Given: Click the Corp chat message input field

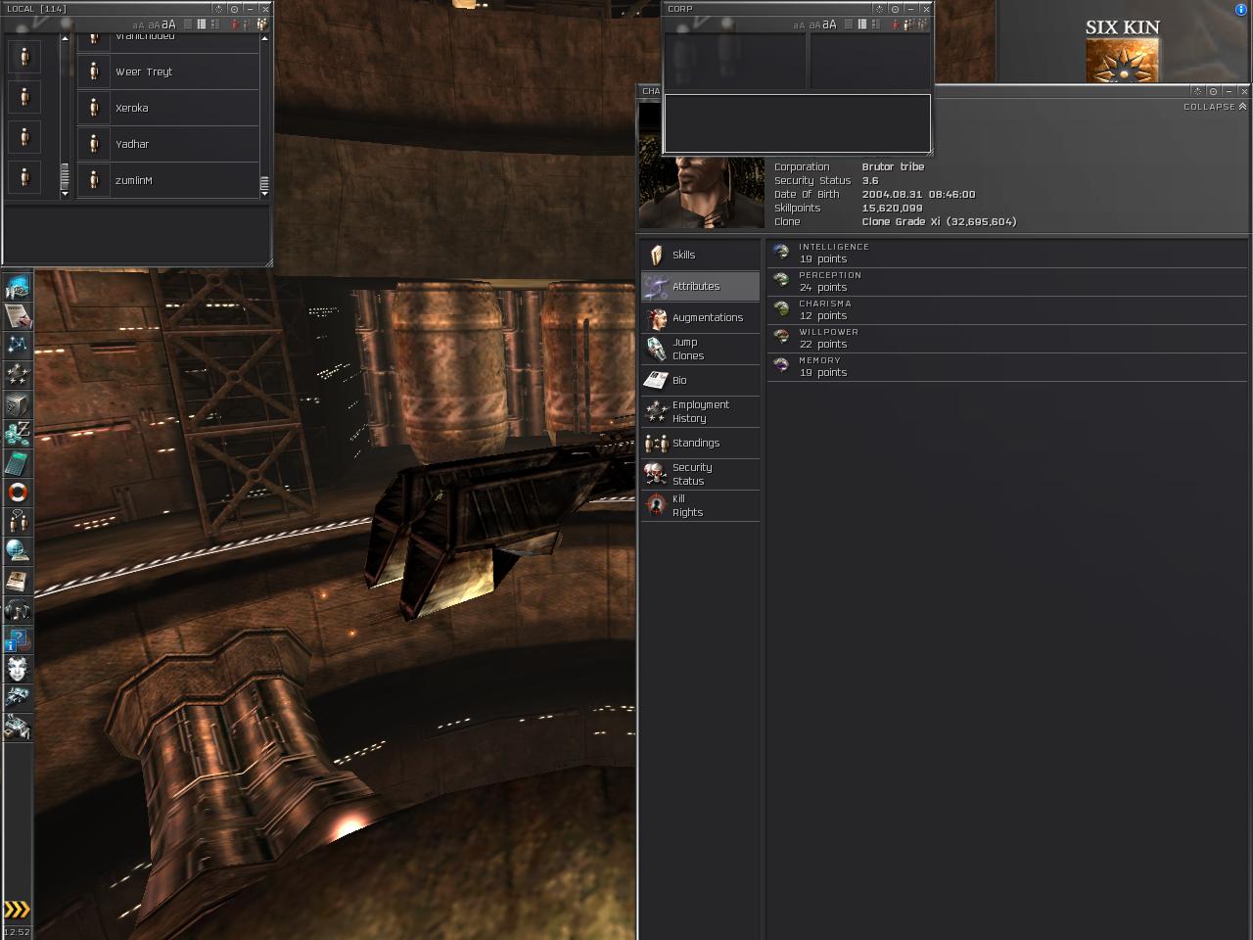Looking at the screenshot, I should tap(797, 123).
